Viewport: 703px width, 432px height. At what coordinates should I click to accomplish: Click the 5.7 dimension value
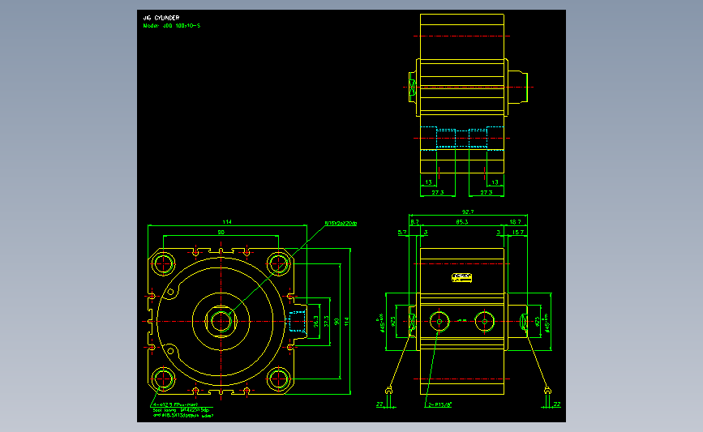(401, 232)
